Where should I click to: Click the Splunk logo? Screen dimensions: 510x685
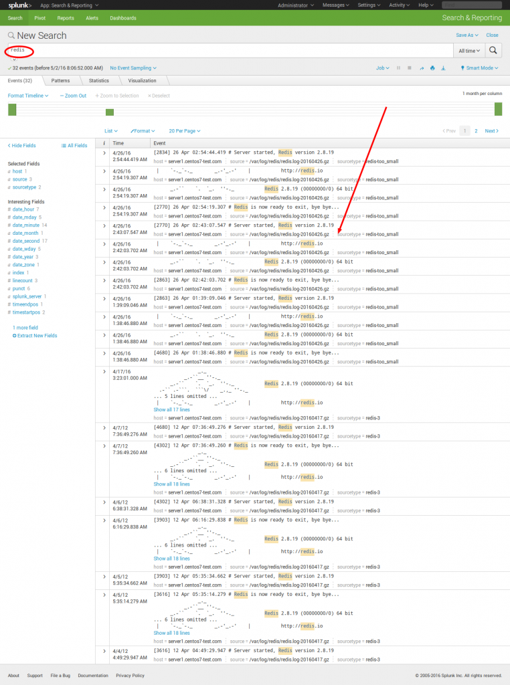click(19, 5)
